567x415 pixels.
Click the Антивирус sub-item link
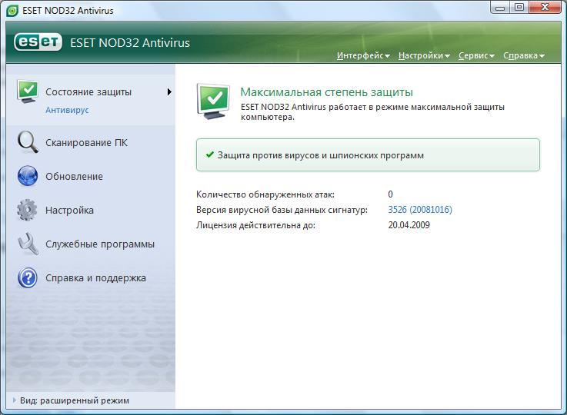(x=67, y=110)
